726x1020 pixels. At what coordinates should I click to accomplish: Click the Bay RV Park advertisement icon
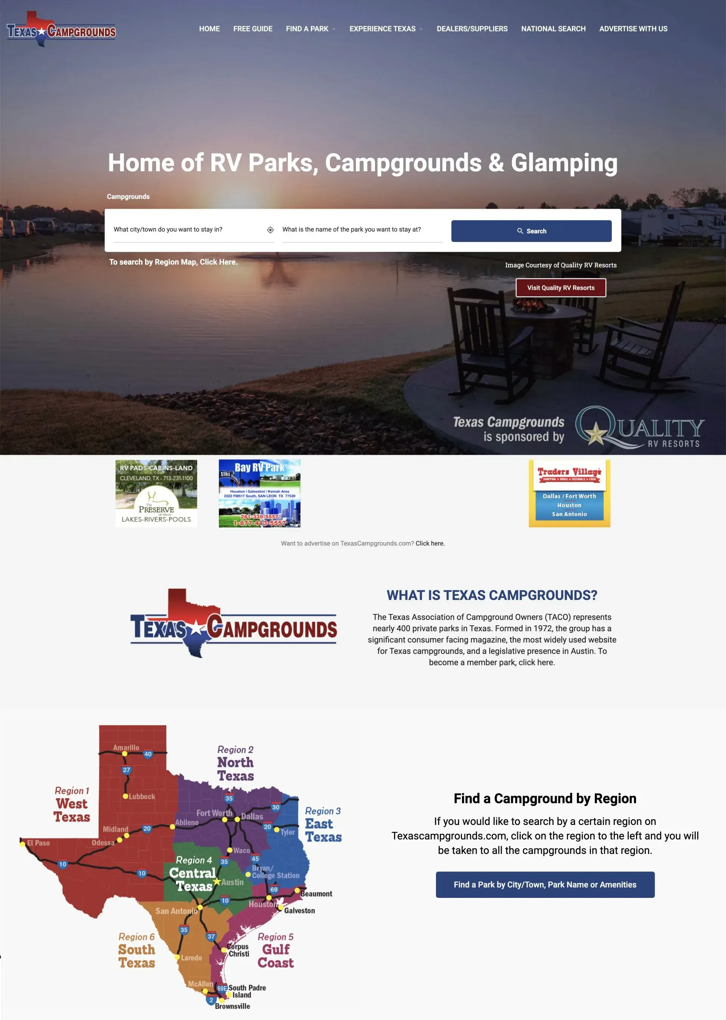tap(259, 493)
